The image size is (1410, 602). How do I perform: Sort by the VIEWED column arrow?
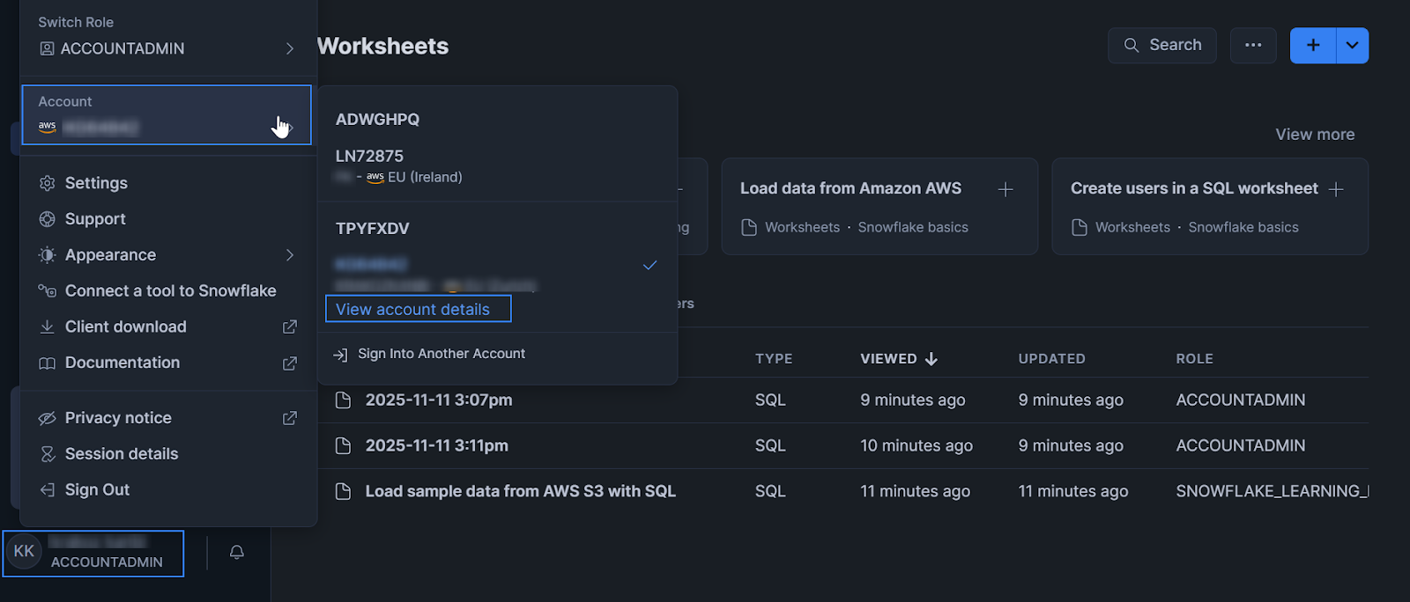(x=931, y=359)
